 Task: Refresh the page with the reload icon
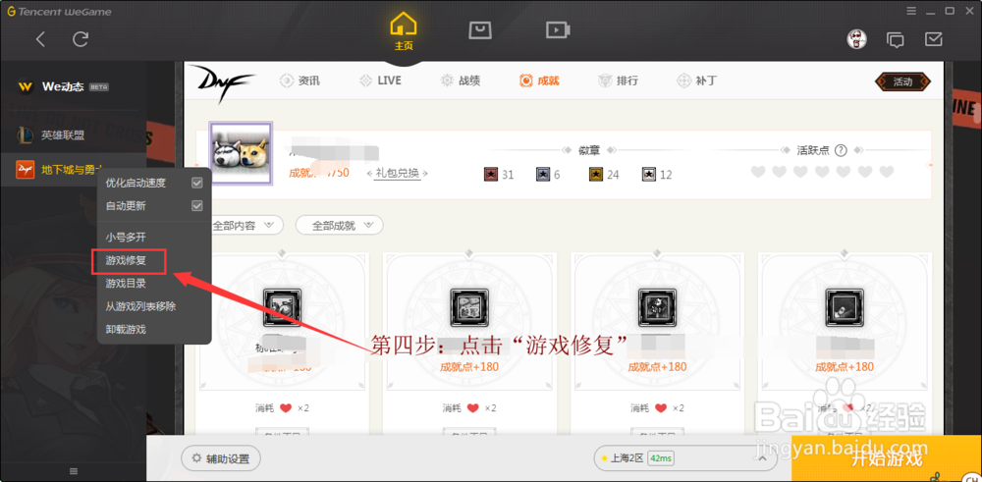click(81, 39)
